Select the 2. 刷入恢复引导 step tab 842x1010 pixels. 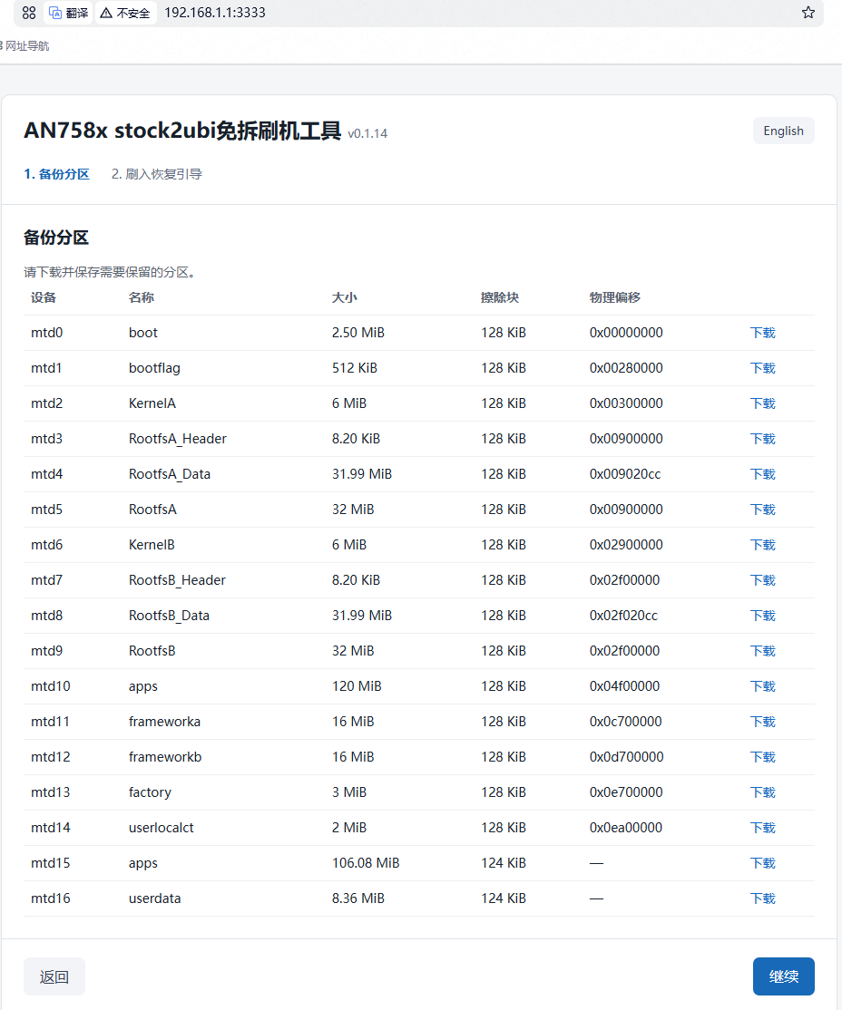[157, 174]
